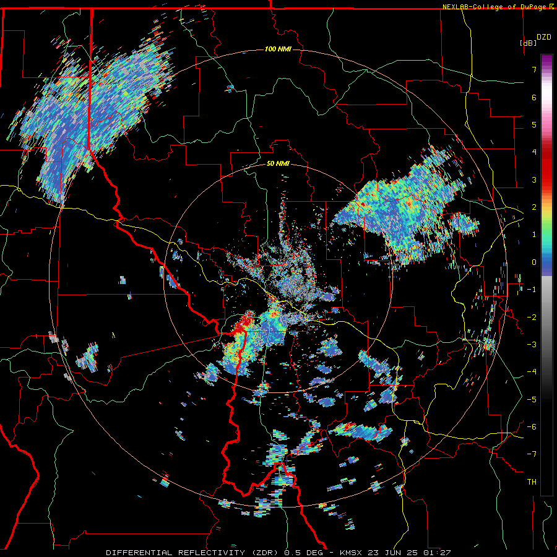
Task: Click the "-4" value on the scale
Action: tap(532, 371)
